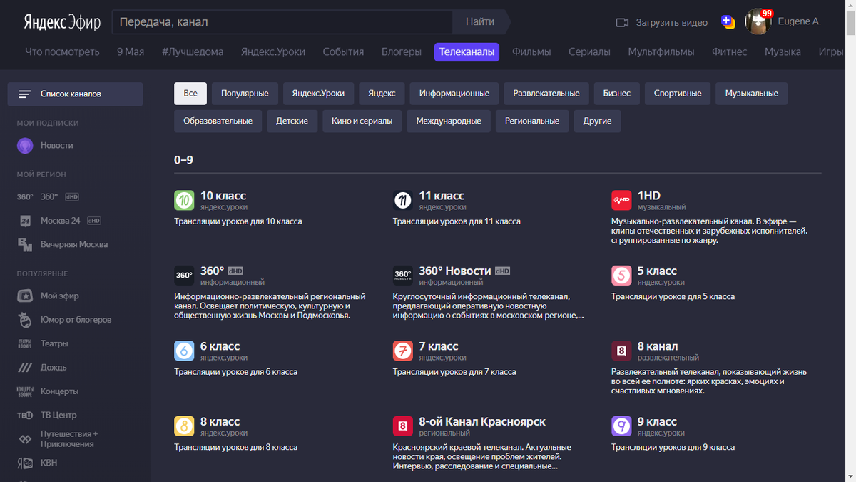Image resolution: width=856 pixels, height=482 pixels.
Task: Click the Москва 24 icon in sidebar
Action: [25, 221]
